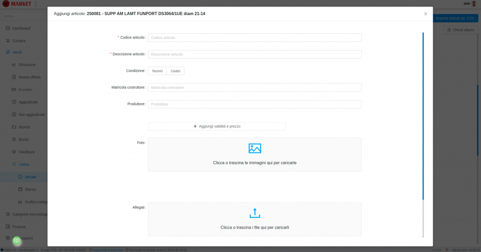This screenshot has width=481, height=252.
Task: Open the Dashboard sidebar icon
Action: coord(8,28)
